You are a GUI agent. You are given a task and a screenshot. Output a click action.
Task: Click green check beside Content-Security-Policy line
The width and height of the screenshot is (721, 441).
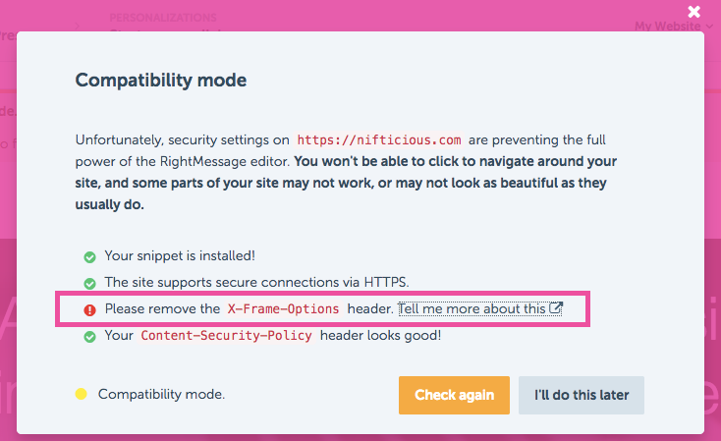89,336
